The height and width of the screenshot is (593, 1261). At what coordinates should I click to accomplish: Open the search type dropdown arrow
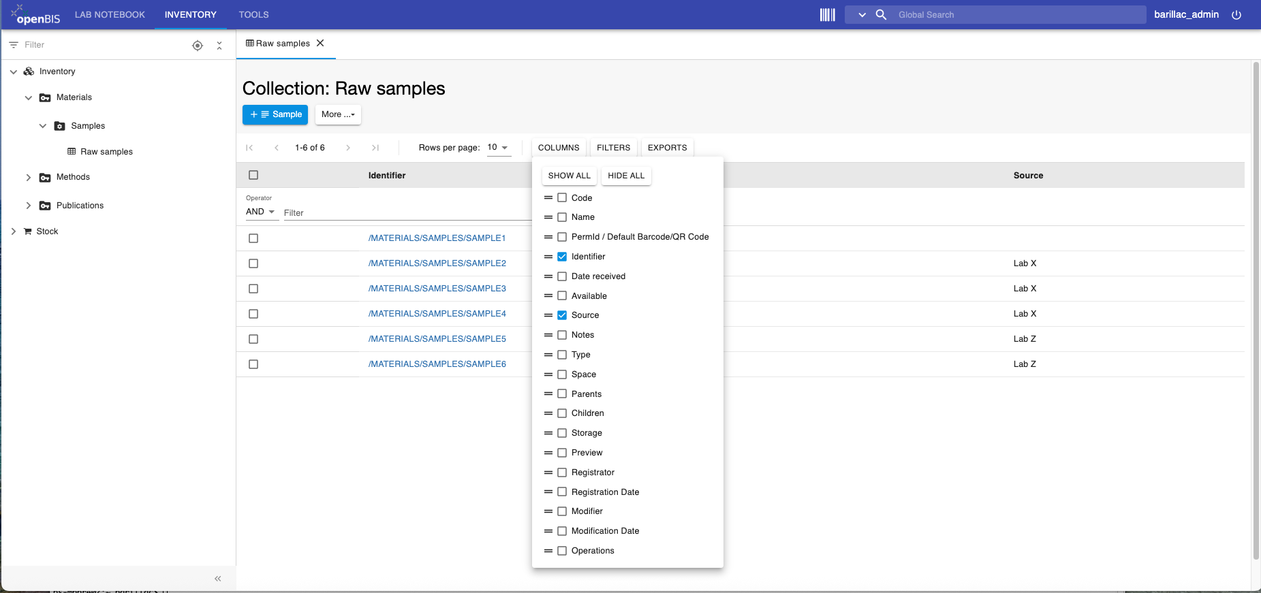point(862,15)
